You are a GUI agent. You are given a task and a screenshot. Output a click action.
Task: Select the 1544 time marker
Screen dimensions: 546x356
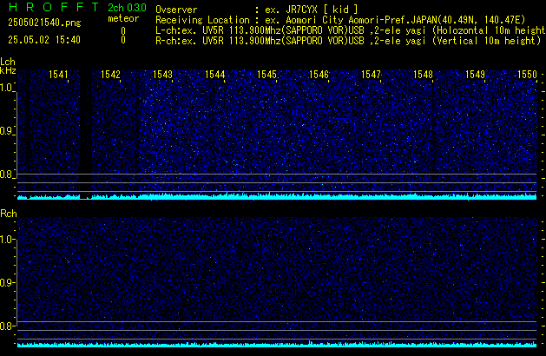point(215,75)
